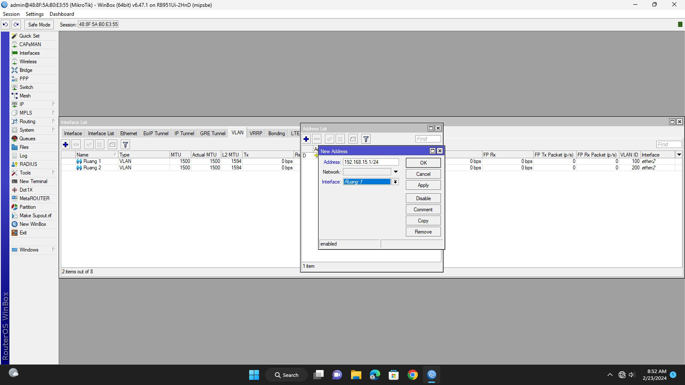
Task: Click comment icon in Address List toolbar
Action: 353,139
